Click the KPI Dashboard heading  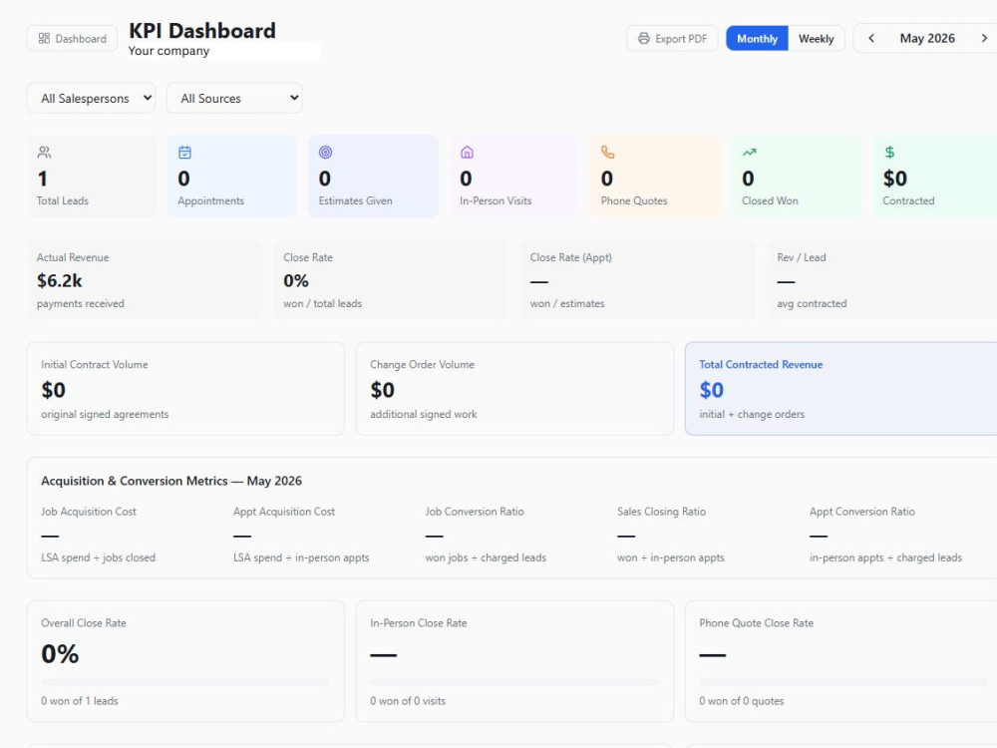[202, 30]
